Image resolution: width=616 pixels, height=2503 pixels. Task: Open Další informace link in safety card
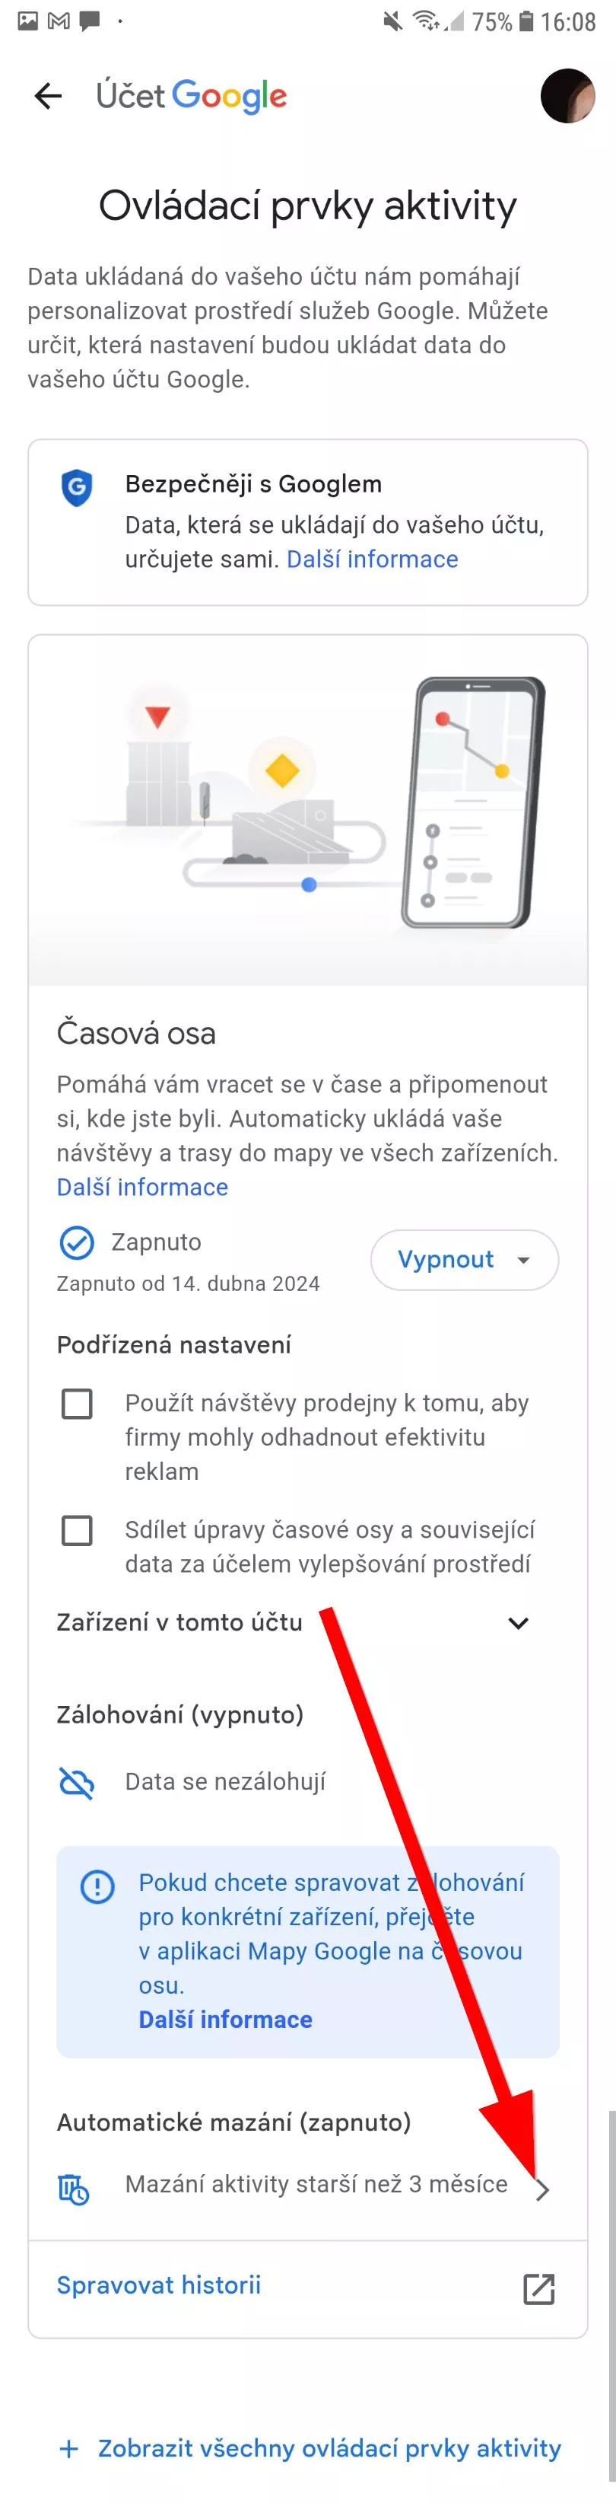click(x=373, y=559)
